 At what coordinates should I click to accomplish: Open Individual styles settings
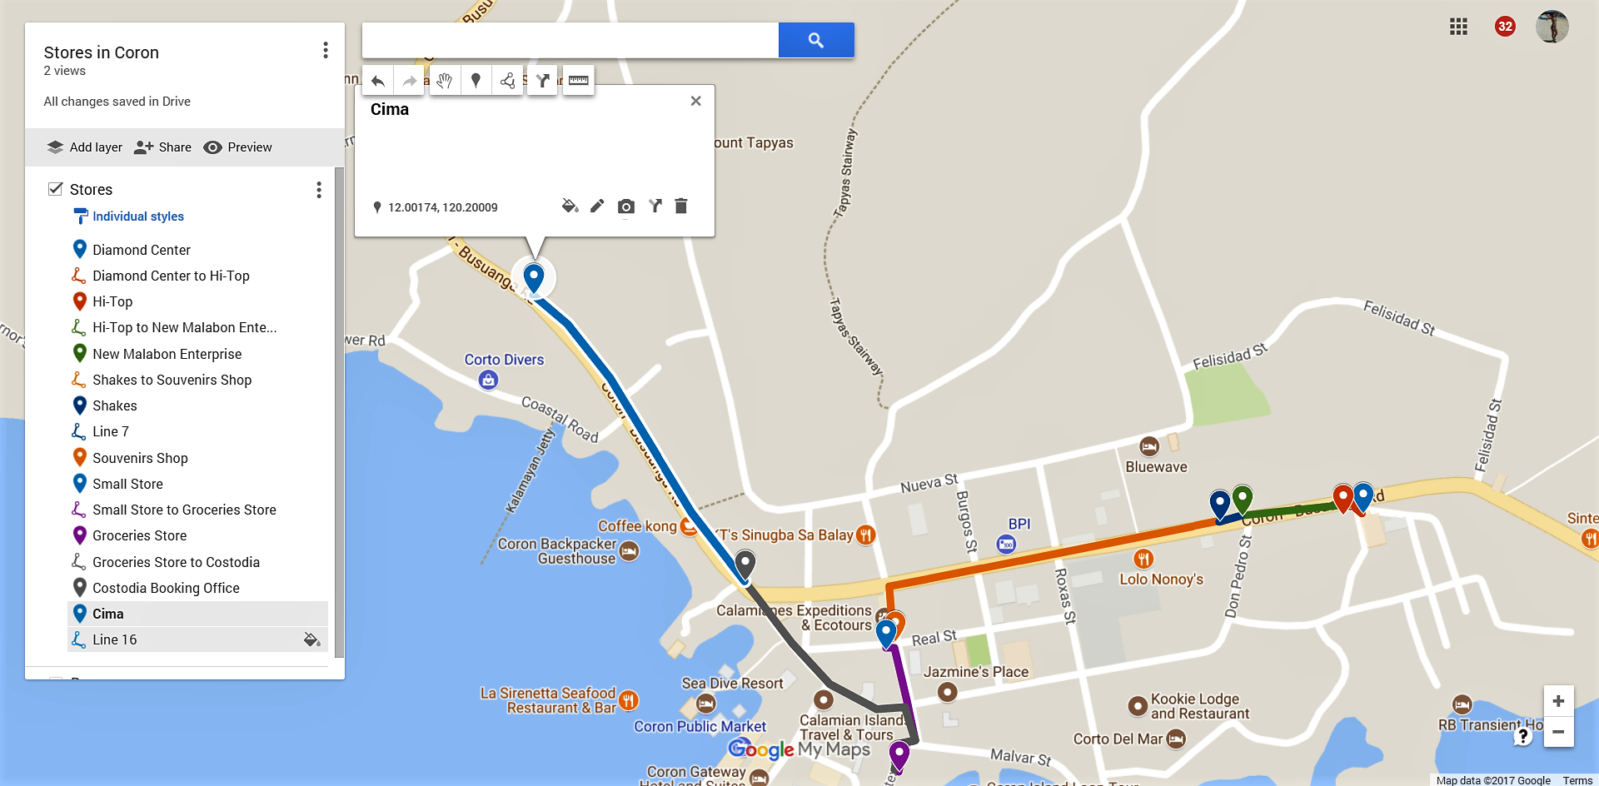click(138, 216)
